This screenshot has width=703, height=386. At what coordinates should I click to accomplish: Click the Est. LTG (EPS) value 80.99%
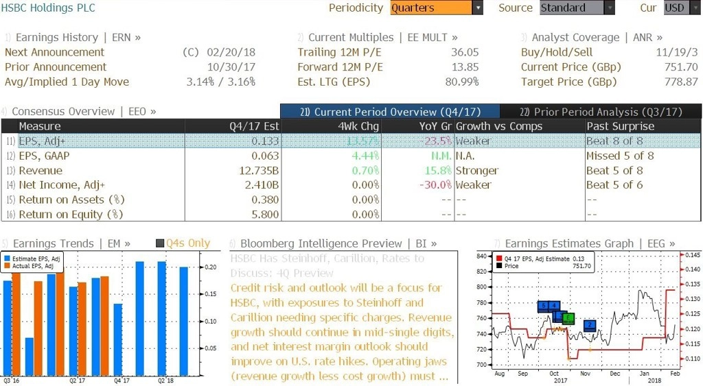click(462, 82)
